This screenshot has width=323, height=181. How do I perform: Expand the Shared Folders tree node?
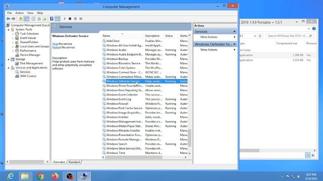(13, 42)
